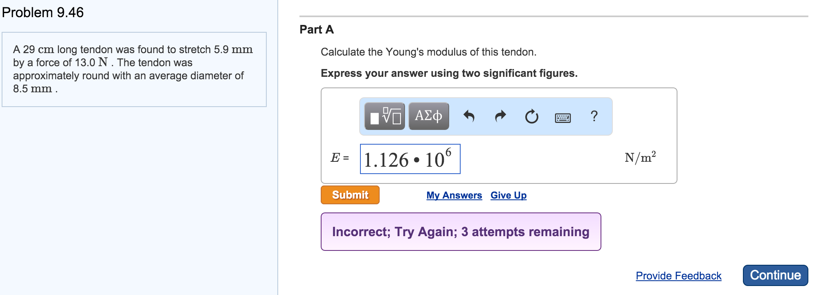This screenshot has height=295, width=819.
Task: Show keyboard shortcuts via keyboard icon
Action: (563, 118)
